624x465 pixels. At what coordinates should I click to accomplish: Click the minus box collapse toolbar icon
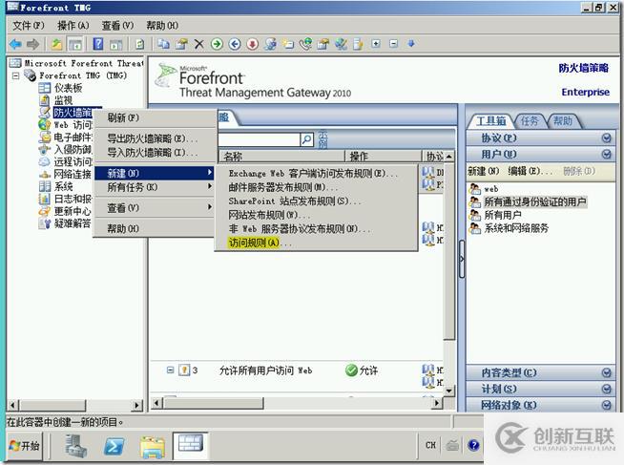(x=394, y=43)
